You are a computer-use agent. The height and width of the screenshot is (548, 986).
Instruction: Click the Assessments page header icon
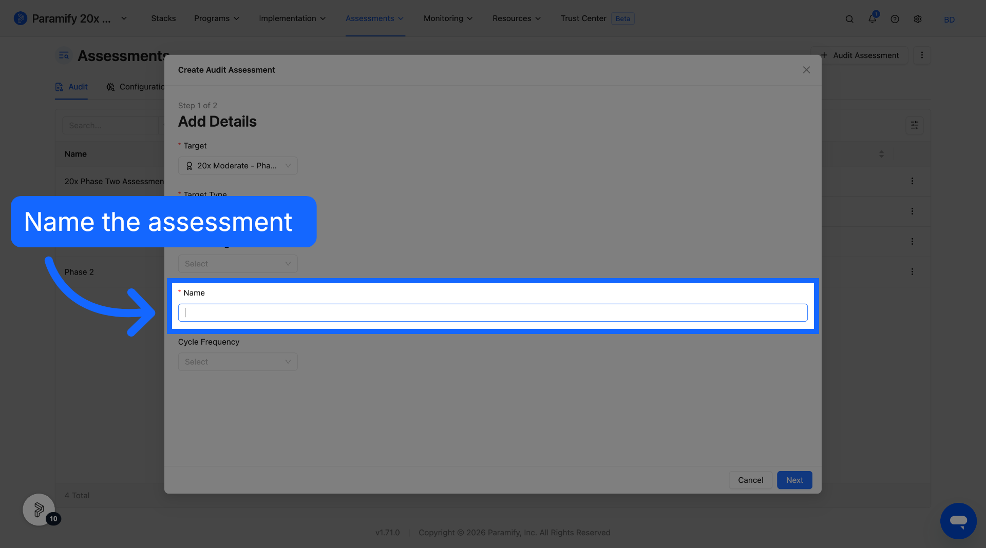pos(64,55)
